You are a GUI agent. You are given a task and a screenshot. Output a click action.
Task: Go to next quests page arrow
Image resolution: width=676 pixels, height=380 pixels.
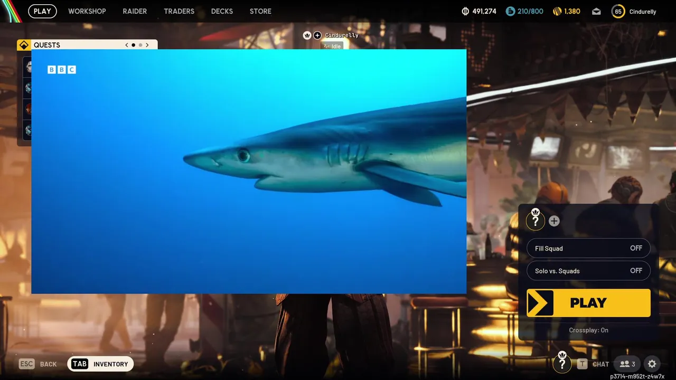[147, 45]
